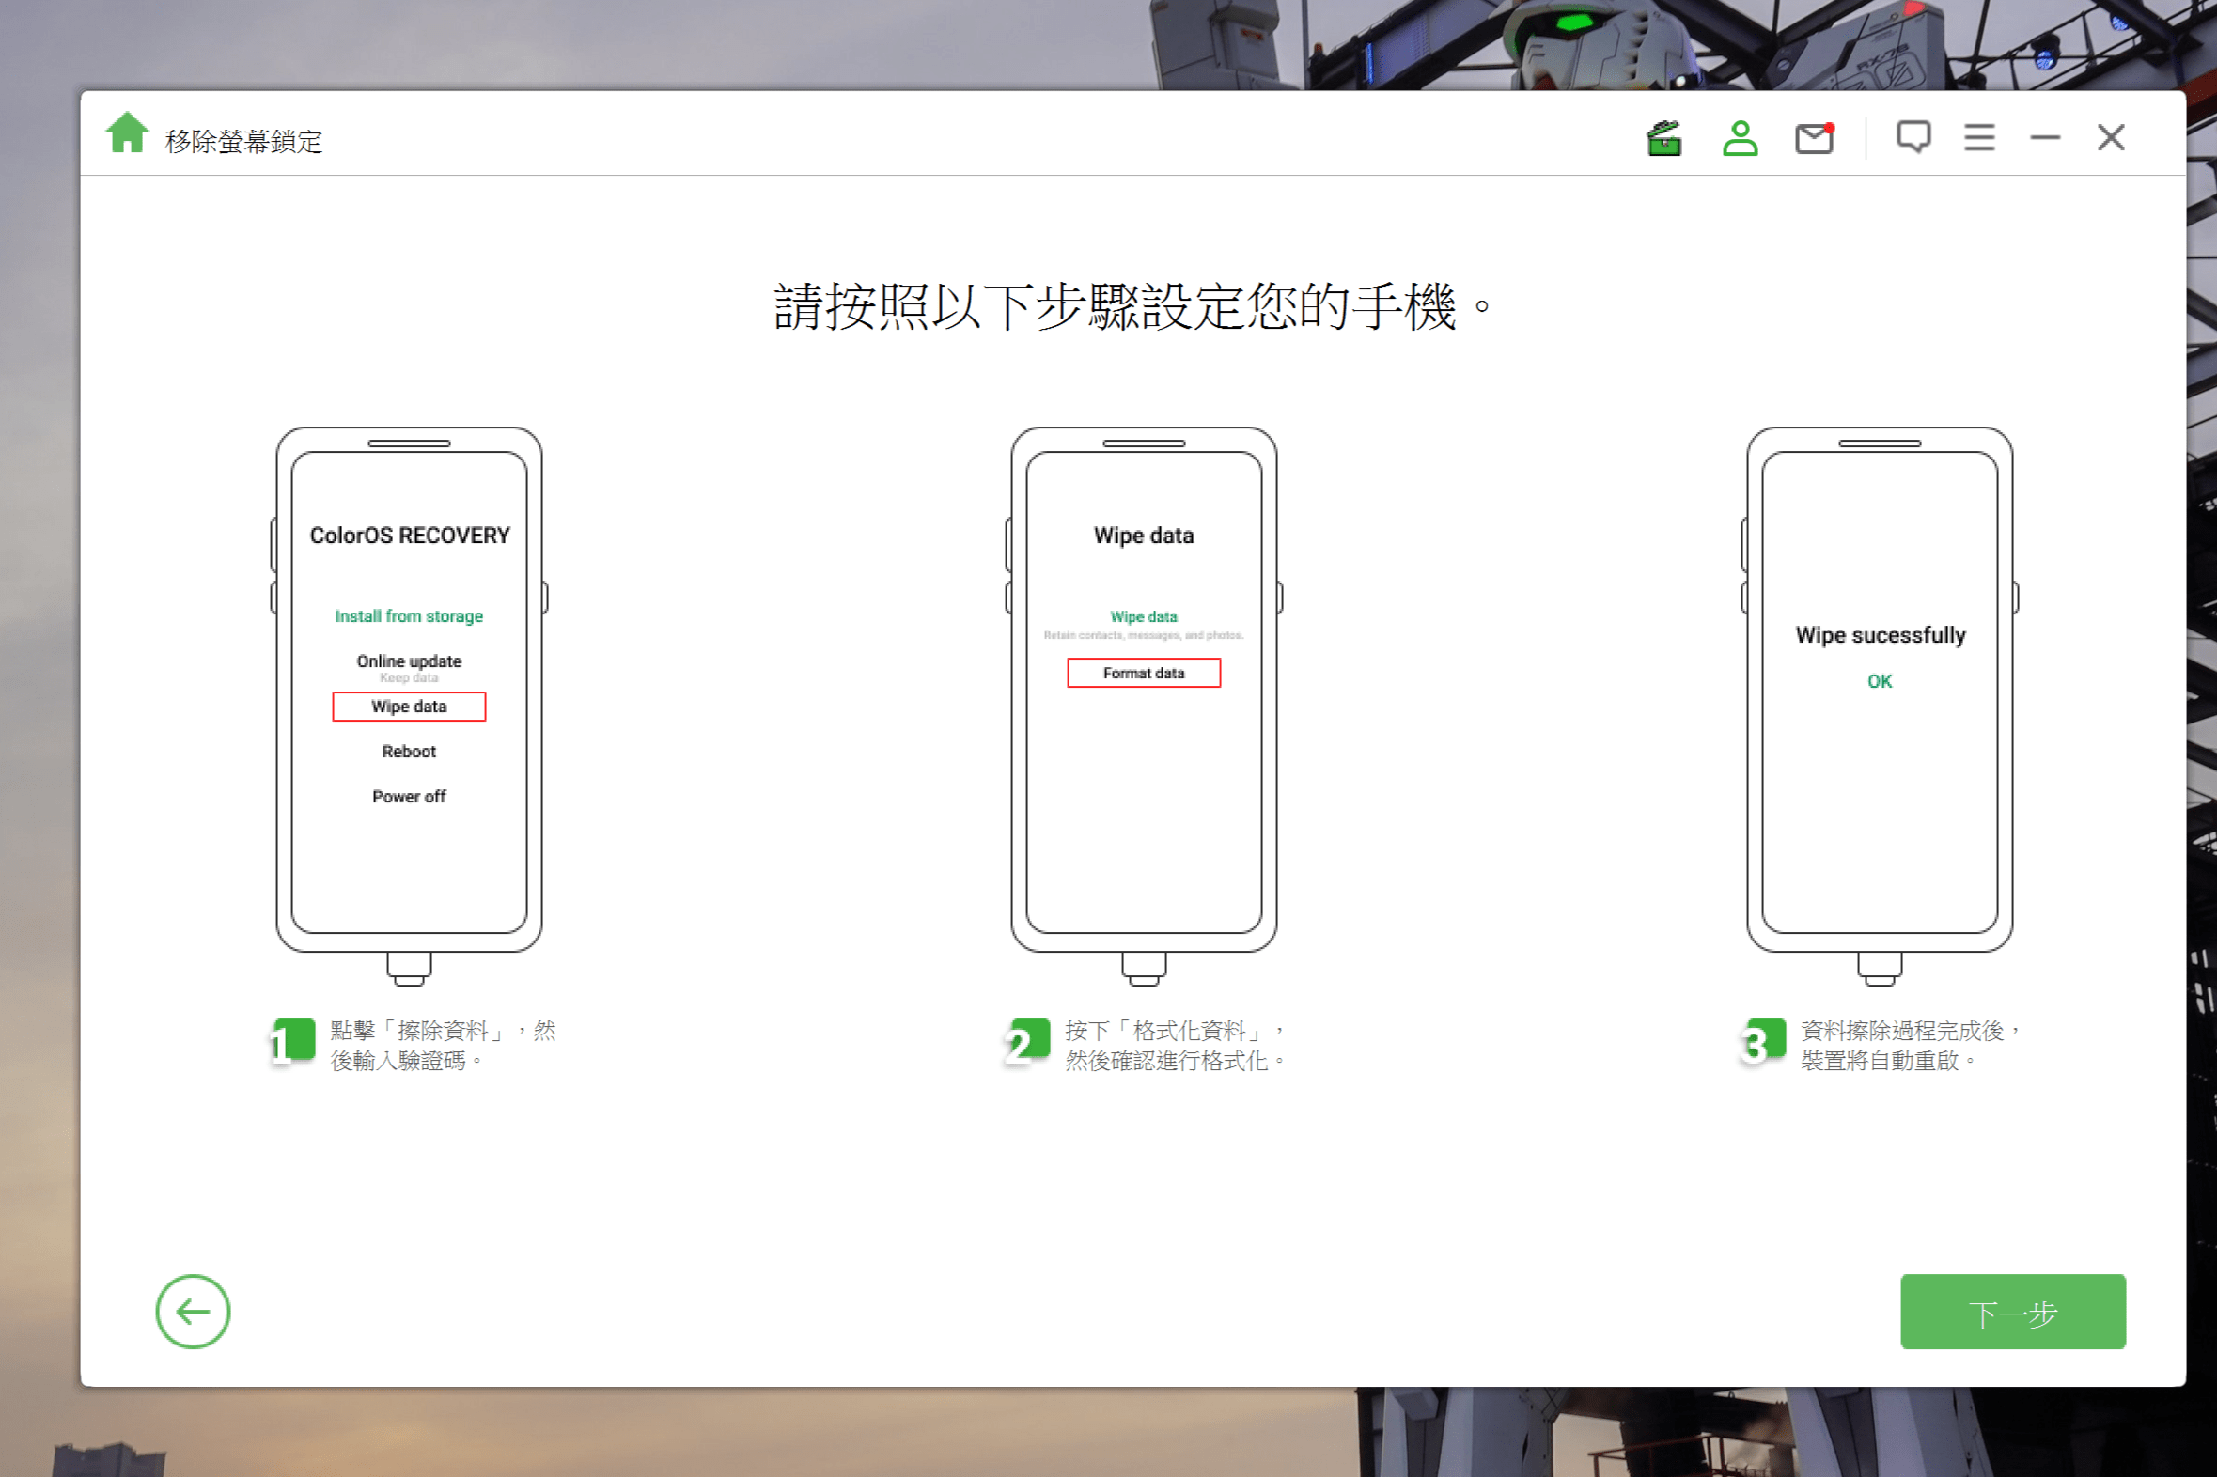Open the feedback chat bubble icon
The width and height of the screenshot is (2217, 1477).
coord(1913,137)
